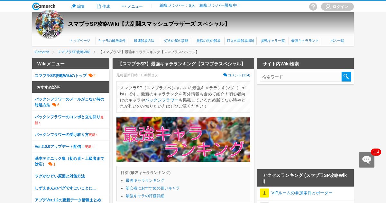Click the 最終更新日時：16時間まえ text
The height and width of the screenshot is (203, 386).
point(137,75)
